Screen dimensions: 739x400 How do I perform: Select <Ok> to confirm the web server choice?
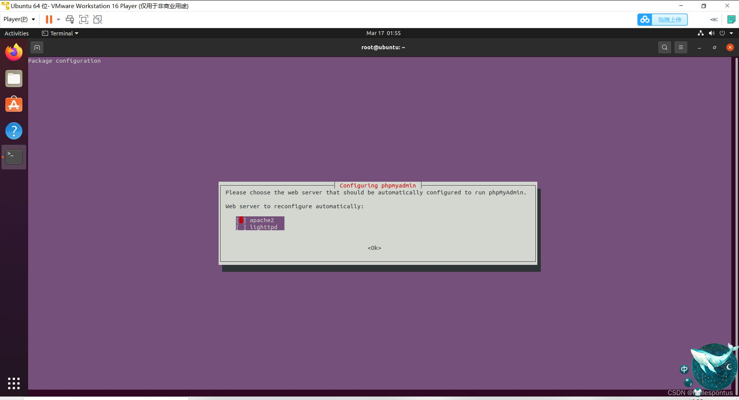tap(374, 248)
